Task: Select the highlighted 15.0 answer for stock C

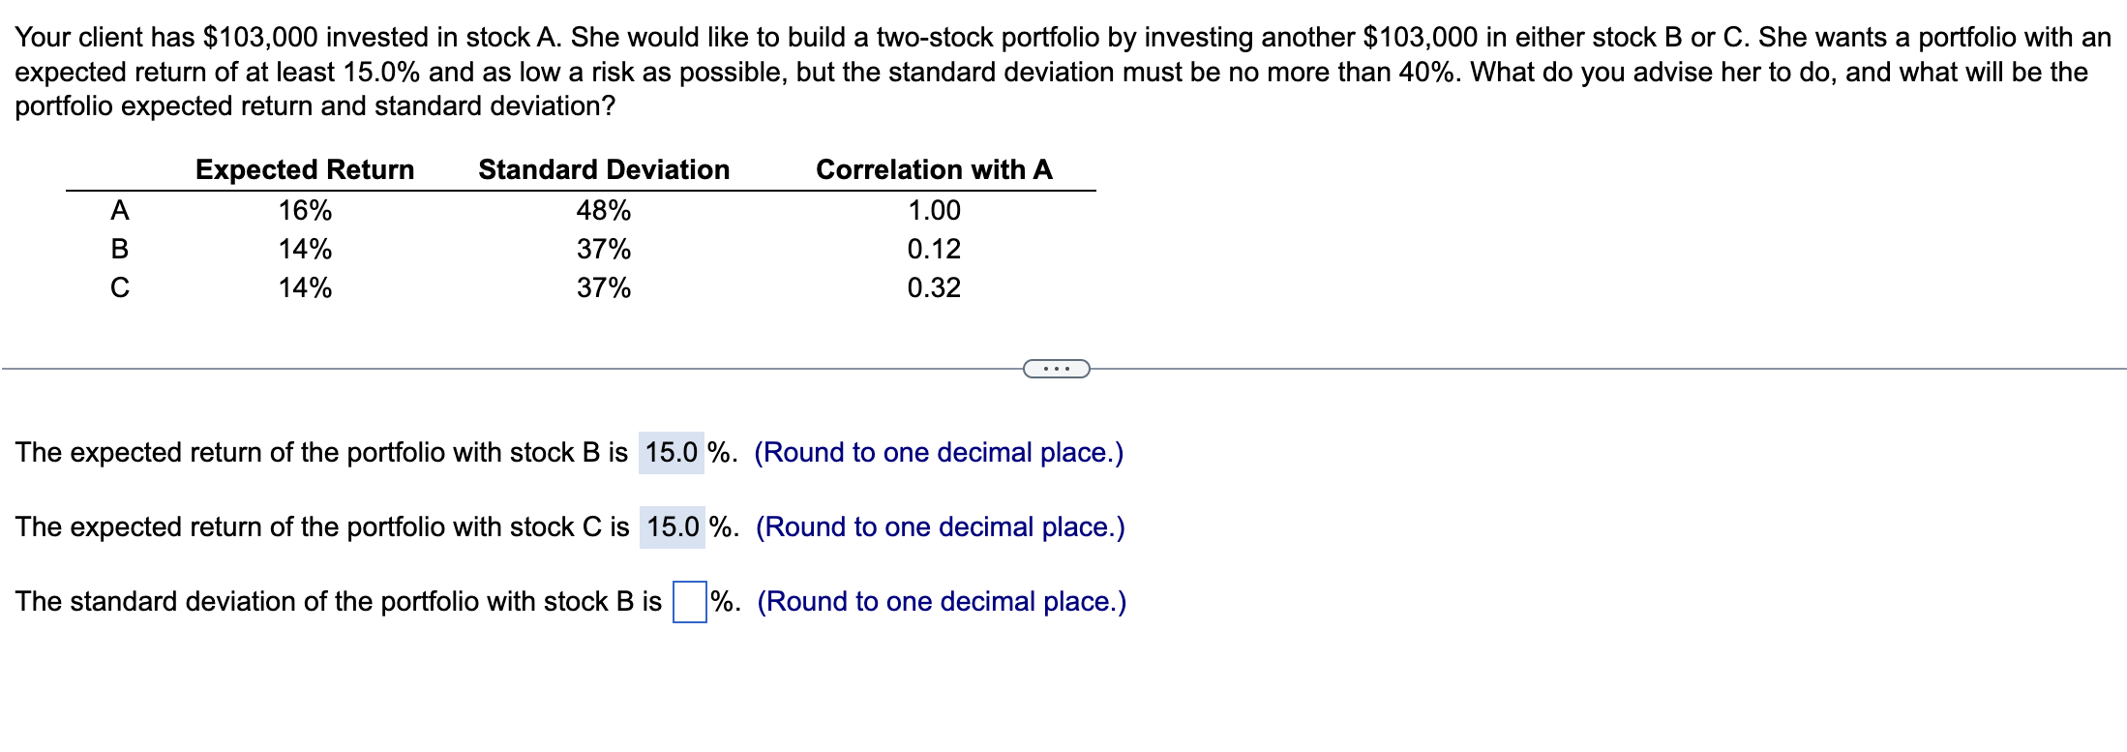Action: 674,526
